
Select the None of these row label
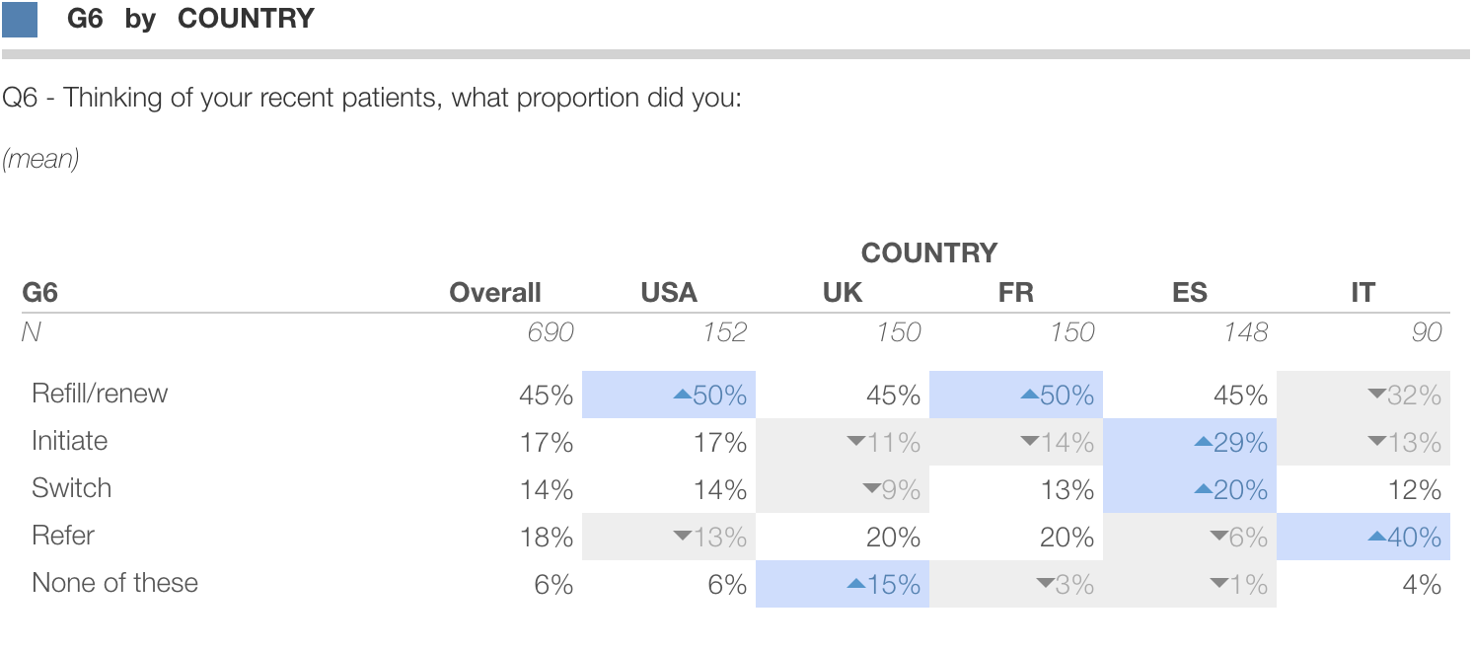(114, 583)
